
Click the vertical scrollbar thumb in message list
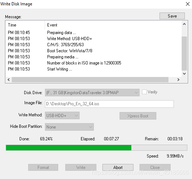click(184, 53)
